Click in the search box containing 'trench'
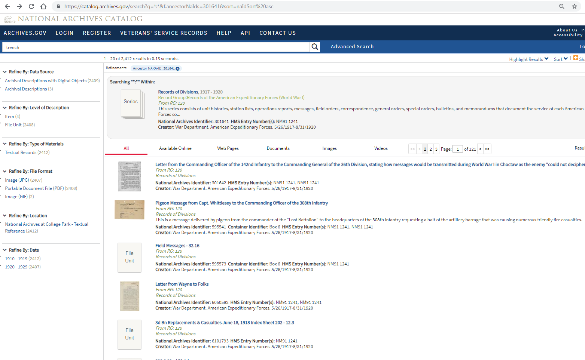 pos(156,47)
